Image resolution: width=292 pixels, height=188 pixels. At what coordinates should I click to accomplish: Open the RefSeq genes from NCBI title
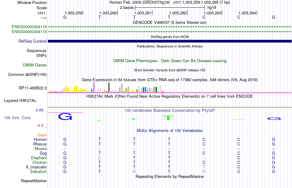coord(170,37)
